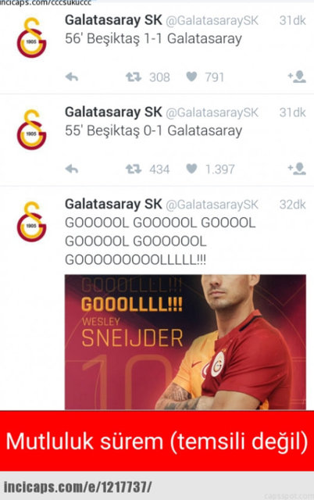Tap follow icon on the 55' tweet

297,169
